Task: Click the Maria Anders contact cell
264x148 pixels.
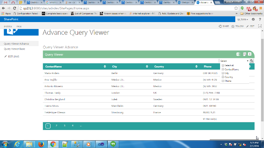Action: pos(52,73)
